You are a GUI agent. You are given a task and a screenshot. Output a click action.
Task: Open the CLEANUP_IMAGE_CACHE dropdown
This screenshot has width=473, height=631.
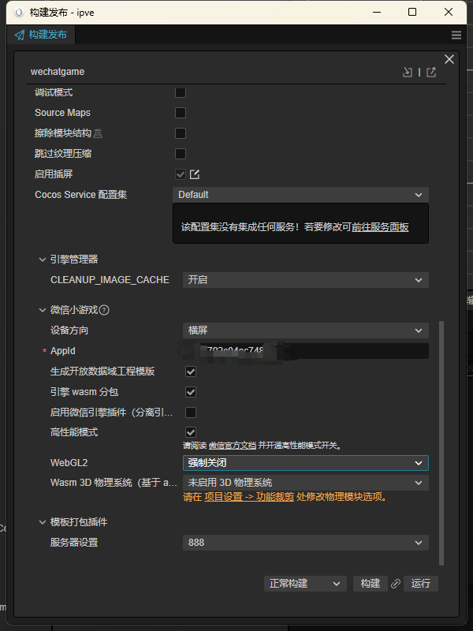(x=306, y=280)
